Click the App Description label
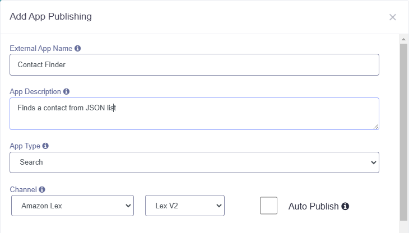 pos(35,92)
